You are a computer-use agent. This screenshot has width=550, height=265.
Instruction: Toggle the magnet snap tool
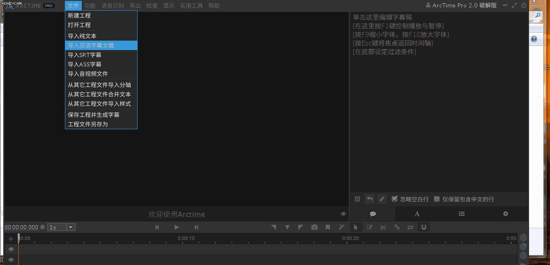[x=423, y=227]
